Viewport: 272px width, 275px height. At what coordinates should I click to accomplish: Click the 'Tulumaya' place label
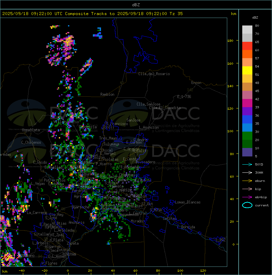111,144
